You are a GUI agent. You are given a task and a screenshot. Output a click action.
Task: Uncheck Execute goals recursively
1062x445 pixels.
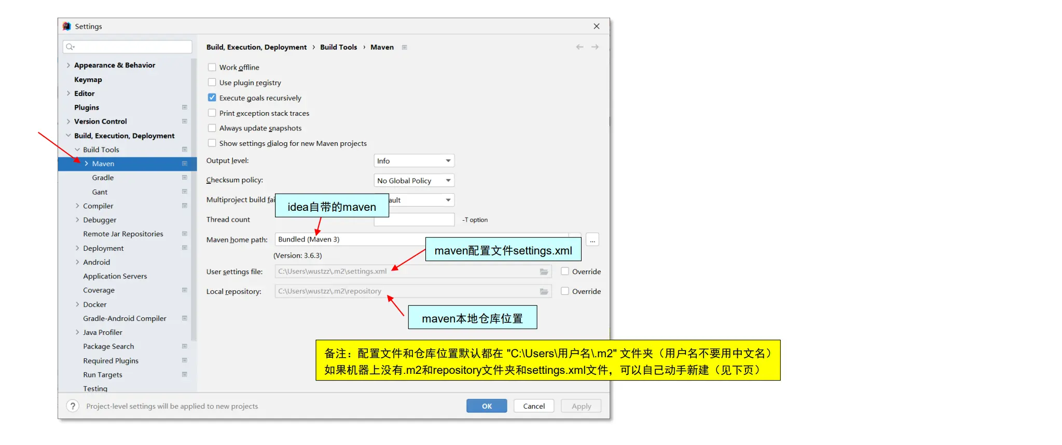pyautogui.click(x=212, y=98)
